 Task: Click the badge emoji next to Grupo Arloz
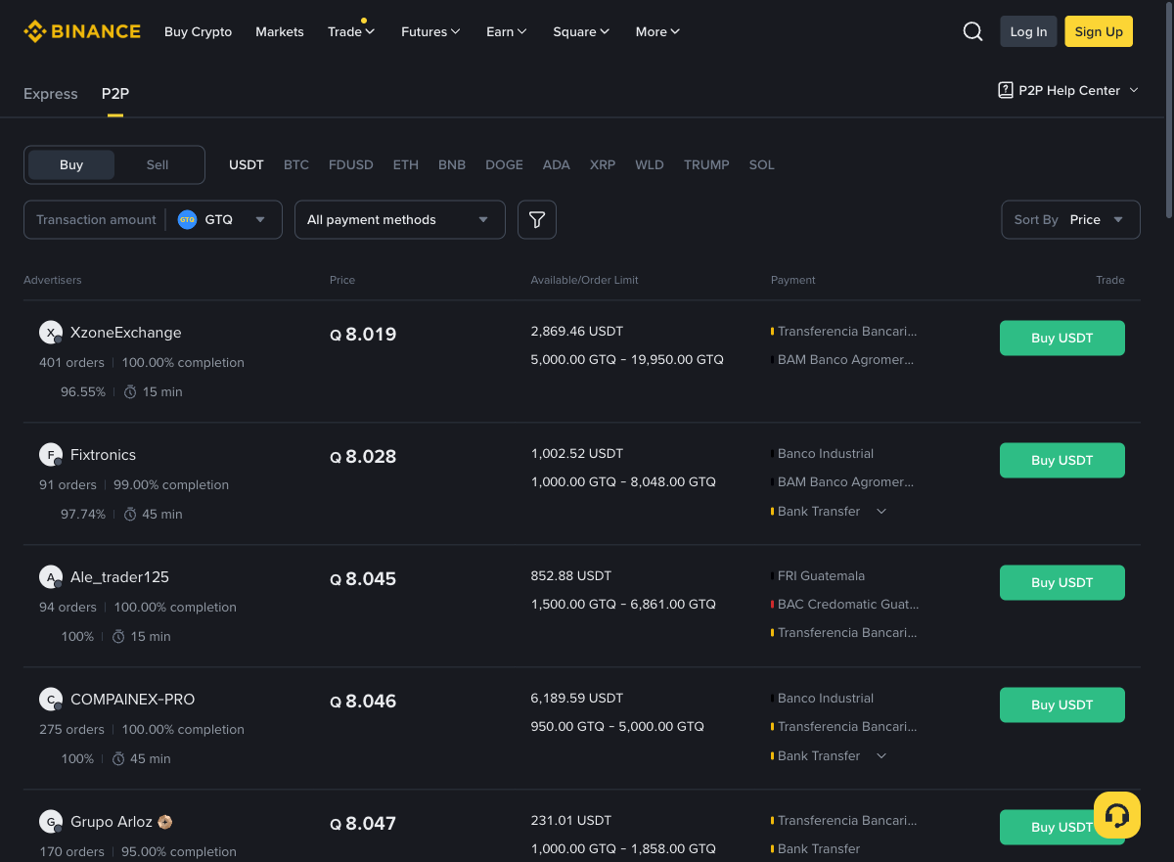click(165, 822)
